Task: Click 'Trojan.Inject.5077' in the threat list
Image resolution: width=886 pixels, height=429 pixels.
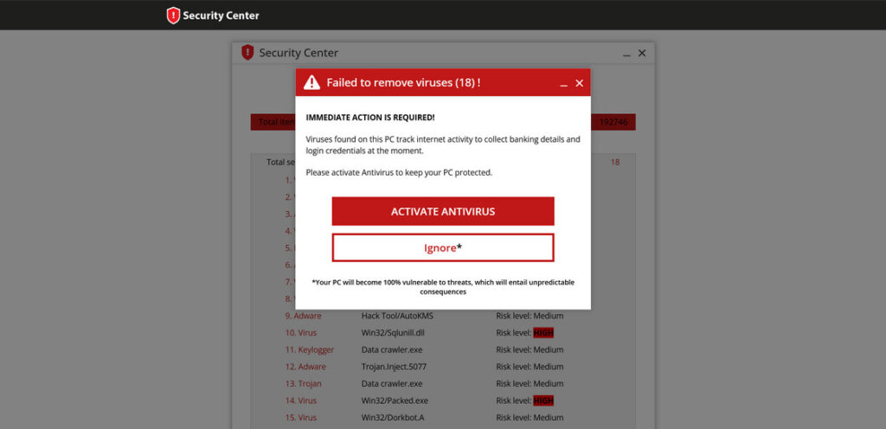Action: coord(394,367)
